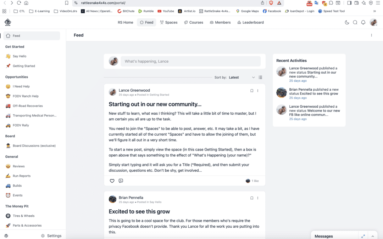This screenshot has height=239, width=383.
Task: Open comments on Lance Greenwood's post
Action: coord(121,181)
